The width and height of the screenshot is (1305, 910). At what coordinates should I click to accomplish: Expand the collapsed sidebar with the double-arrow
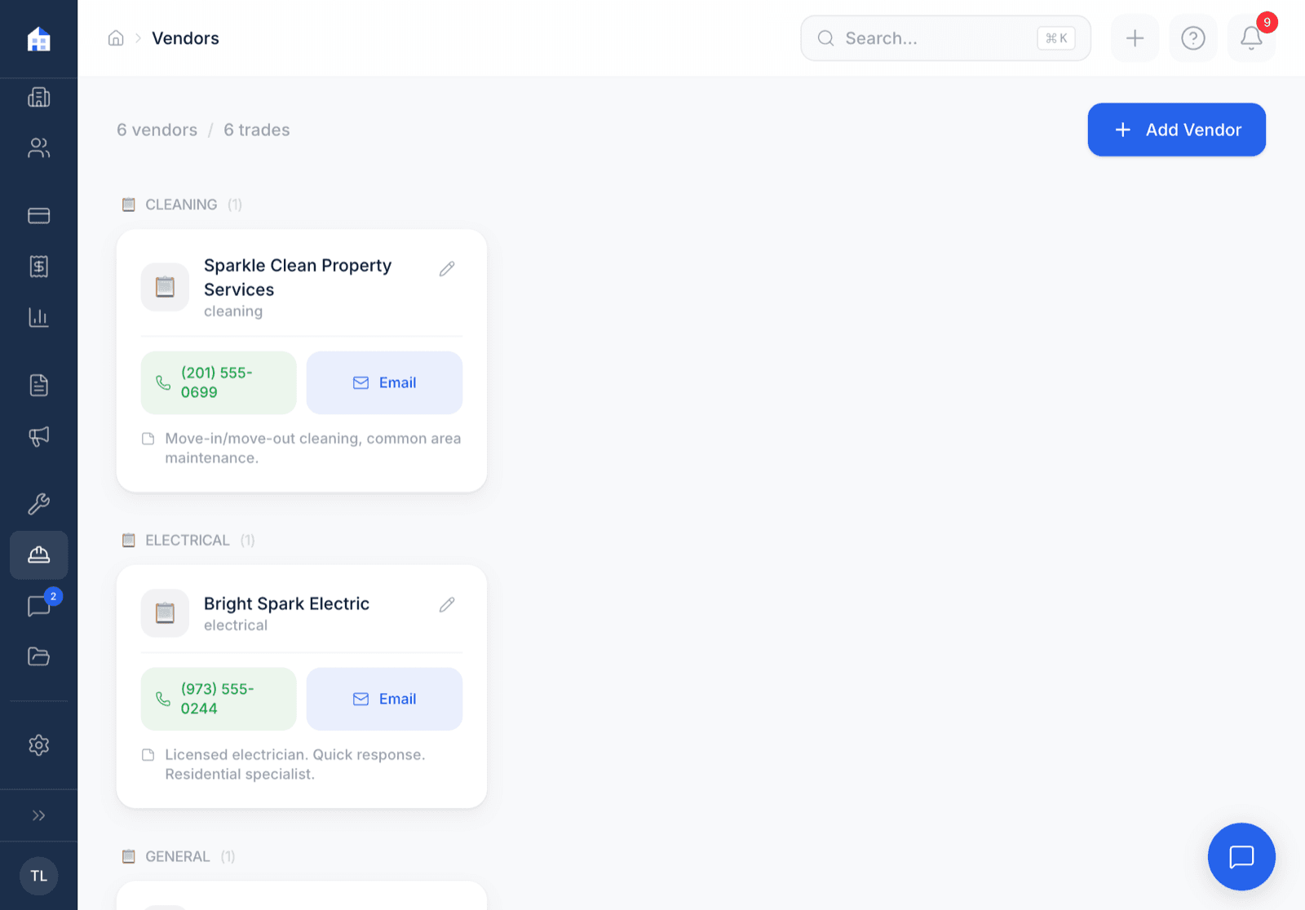[x=38, y=815]
